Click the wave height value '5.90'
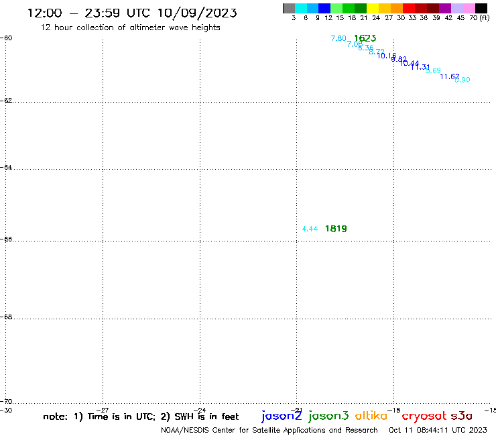 (462, 80)
